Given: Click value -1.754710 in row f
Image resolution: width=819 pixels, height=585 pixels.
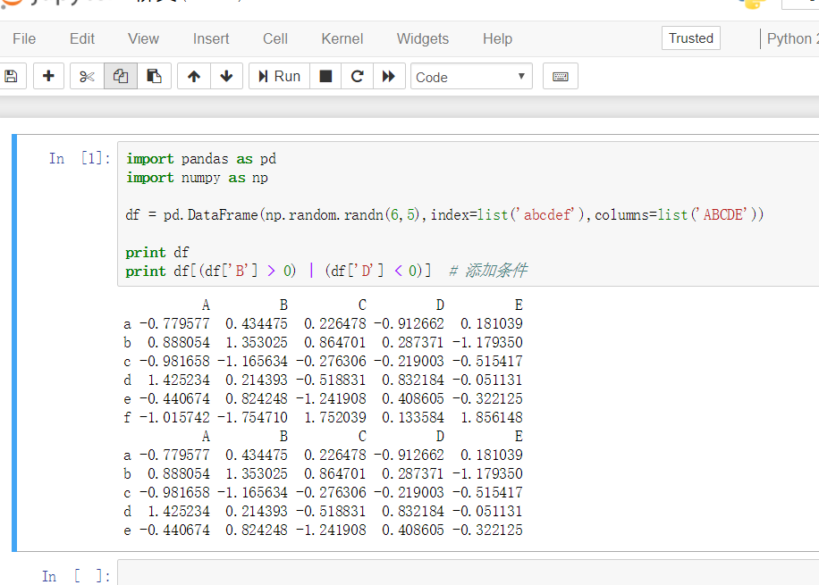Looking at the screenshot, I should click(252, 417).
